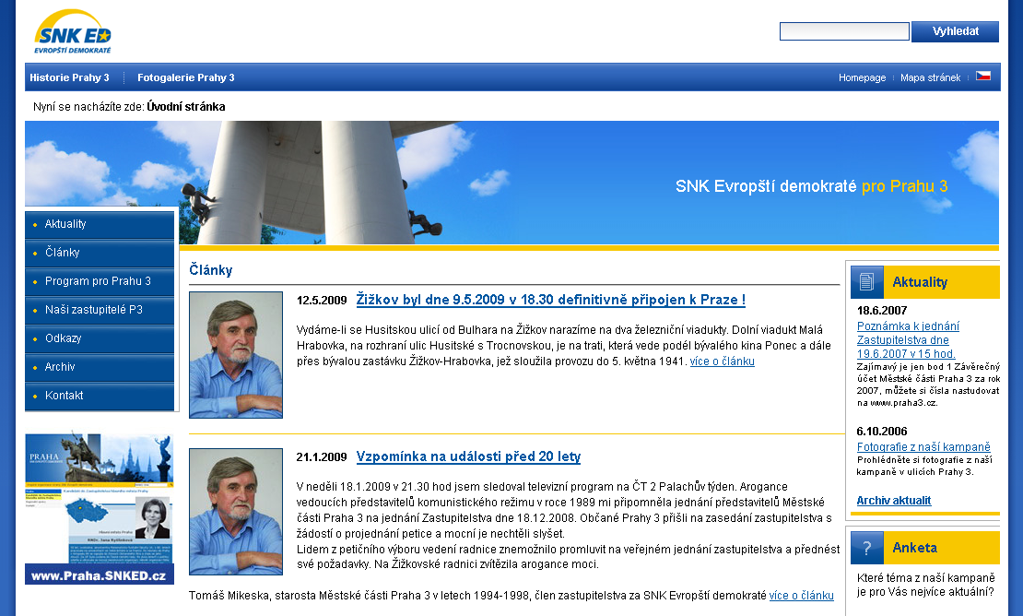Viewport: 1023px width, 616px height.
Task: Click the Anketa question mark icon
Action: point(867,548)
